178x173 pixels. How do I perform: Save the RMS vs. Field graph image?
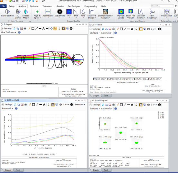click(22, 105)
